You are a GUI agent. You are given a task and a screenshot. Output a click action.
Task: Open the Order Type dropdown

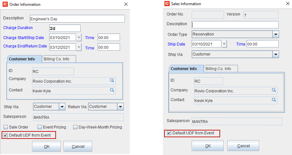275,34
